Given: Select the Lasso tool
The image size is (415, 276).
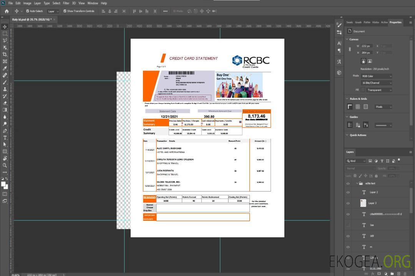Looking at the screenshot, I should pos(5,40).
